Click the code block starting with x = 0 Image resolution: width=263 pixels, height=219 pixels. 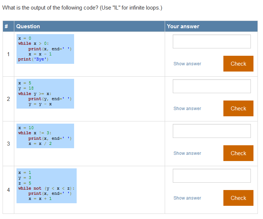click(x=45, y=49)
